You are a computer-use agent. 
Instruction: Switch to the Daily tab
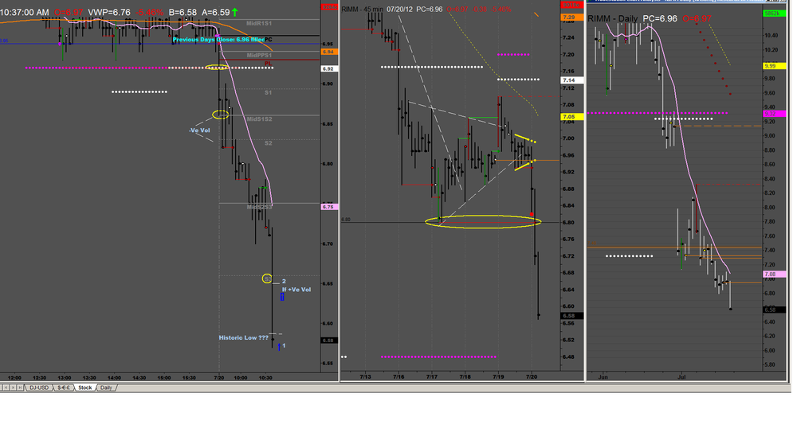tap(106, 387)
